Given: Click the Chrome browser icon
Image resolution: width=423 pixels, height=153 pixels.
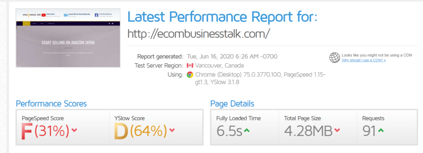Looking at the screenshot, I should click(190, 74).
